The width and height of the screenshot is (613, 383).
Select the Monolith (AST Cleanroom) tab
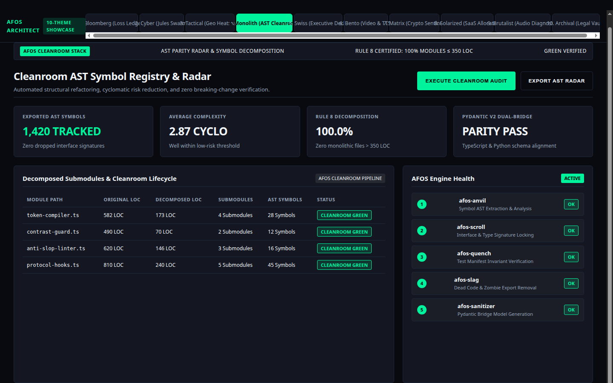[x=264, y=23]
